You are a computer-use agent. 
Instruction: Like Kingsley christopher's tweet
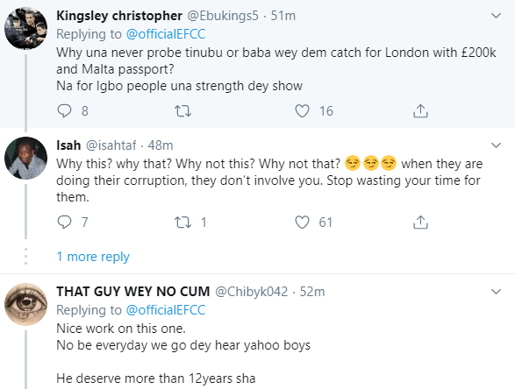coord(302,111)
